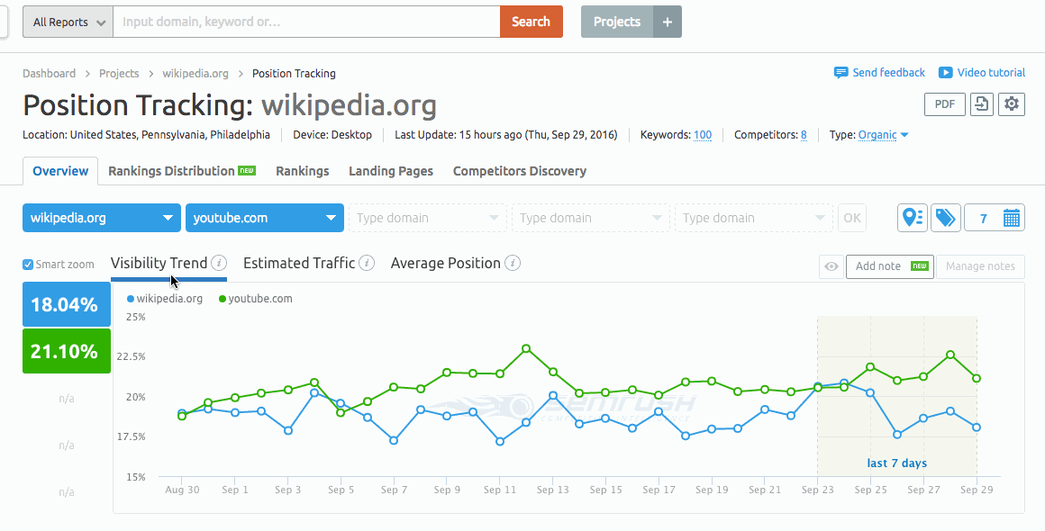The width and height of the screenshot is (1045, 531).
Task: Click the "Device: Desktop" text
Action: (x=332, y=135)
